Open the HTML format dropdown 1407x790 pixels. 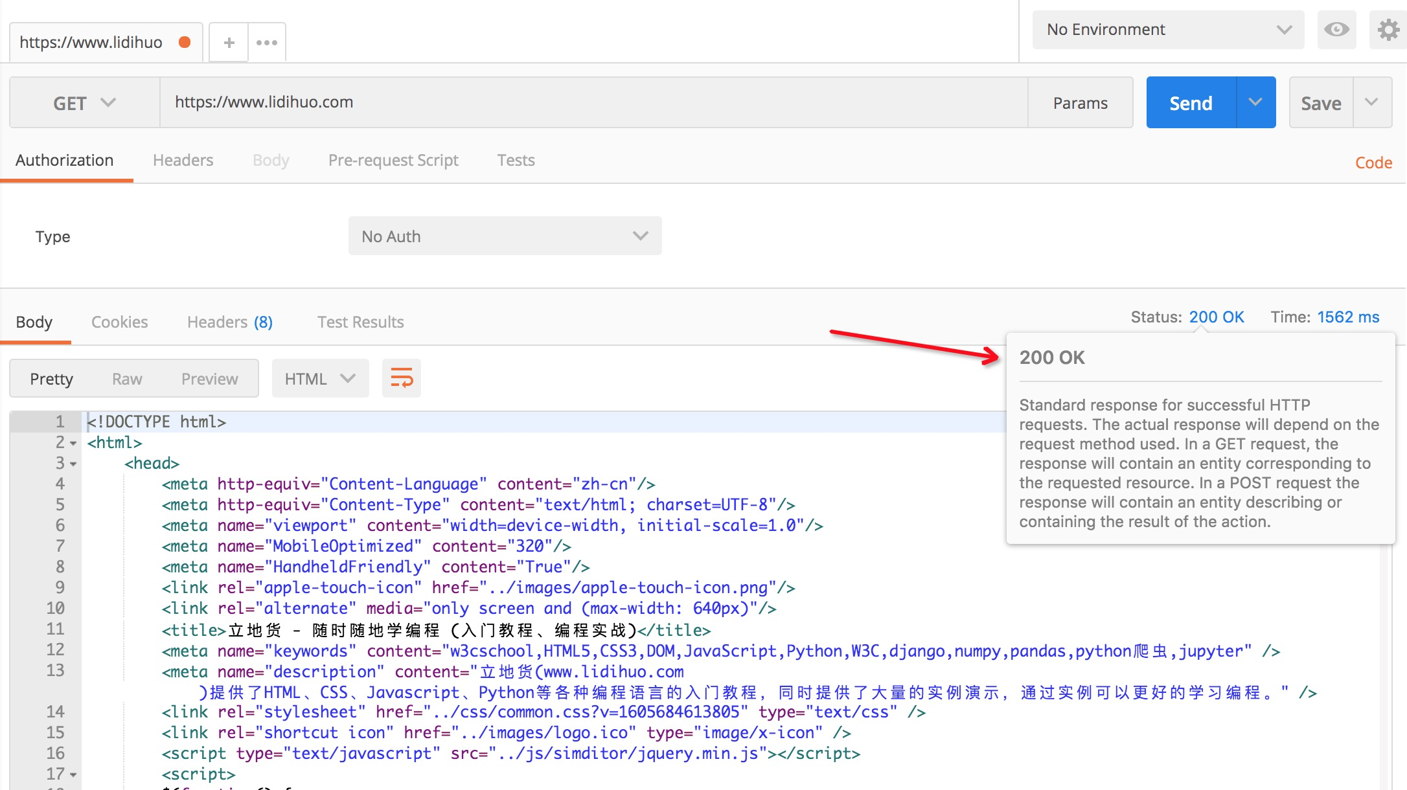pyautogui.click(x=321, y=378)
